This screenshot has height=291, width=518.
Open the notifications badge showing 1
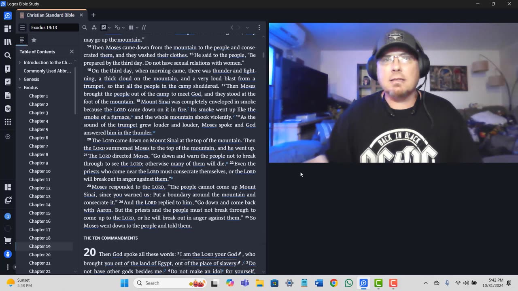8,216
